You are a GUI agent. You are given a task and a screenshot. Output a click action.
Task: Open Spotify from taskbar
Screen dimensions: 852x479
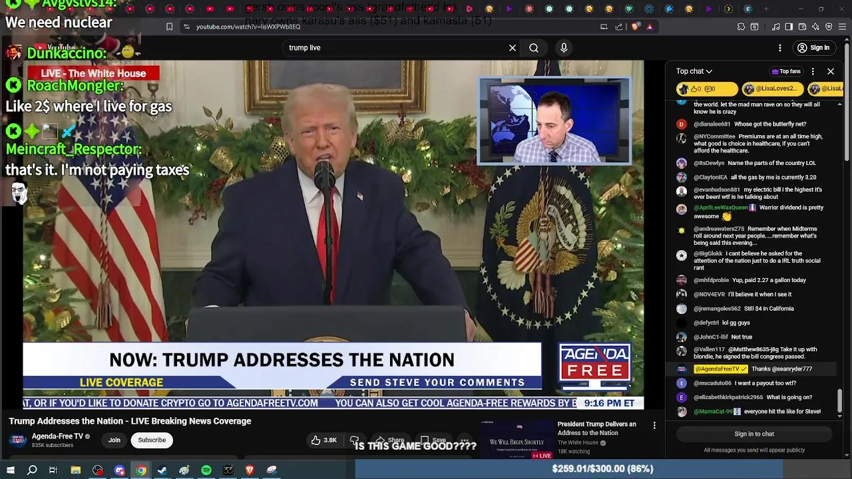[x=206, y=470]
